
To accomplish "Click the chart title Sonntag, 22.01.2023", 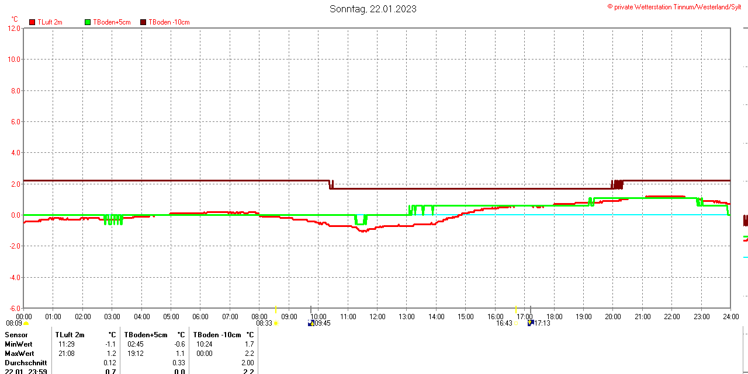I will (x=373, y=9).
